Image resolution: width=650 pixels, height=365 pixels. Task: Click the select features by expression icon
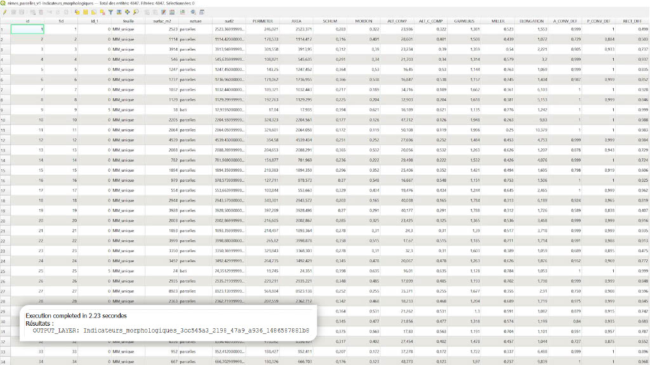[77, 12]
